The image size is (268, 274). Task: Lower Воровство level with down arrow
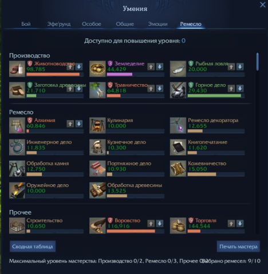point(160,224)
